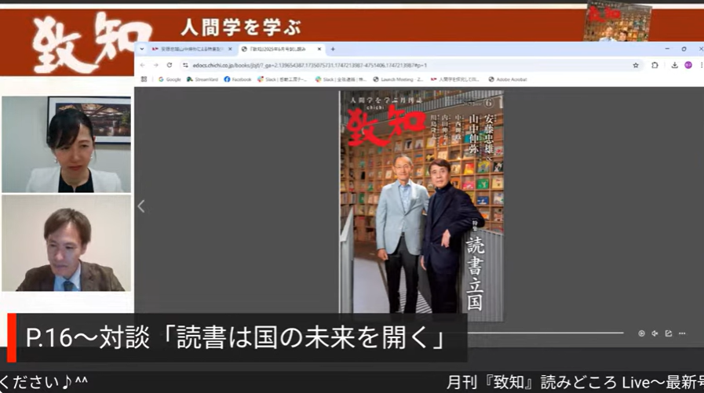Go to the previous page with the left chevron

pos(141,206)
